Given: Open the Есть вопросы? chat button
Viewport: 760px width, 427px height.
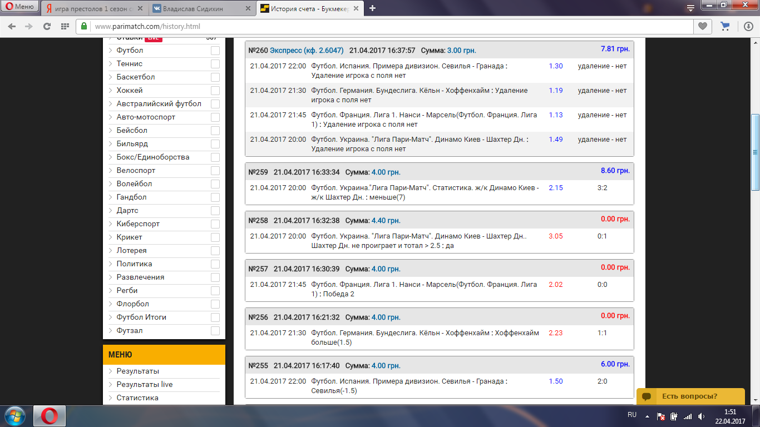Looking at the screenshot, I should (690, 396).
